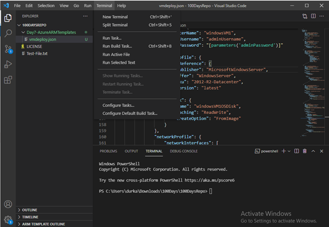Select New Terminal from Terminal menu
Viewport: 329px width, 227px height.
pyautogui.click(x=115, y=17)
